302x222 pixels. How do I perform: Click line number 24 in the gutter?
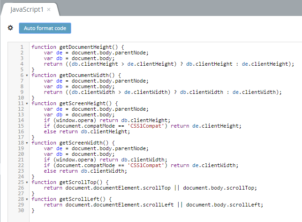(x=21, y=176)
